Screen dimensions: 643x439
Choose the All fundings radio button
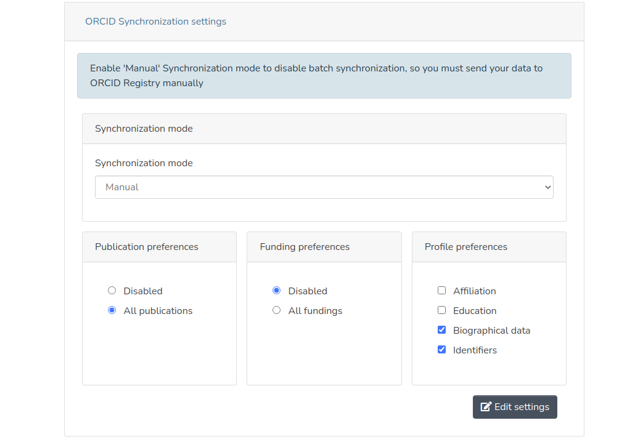(276, 310)
